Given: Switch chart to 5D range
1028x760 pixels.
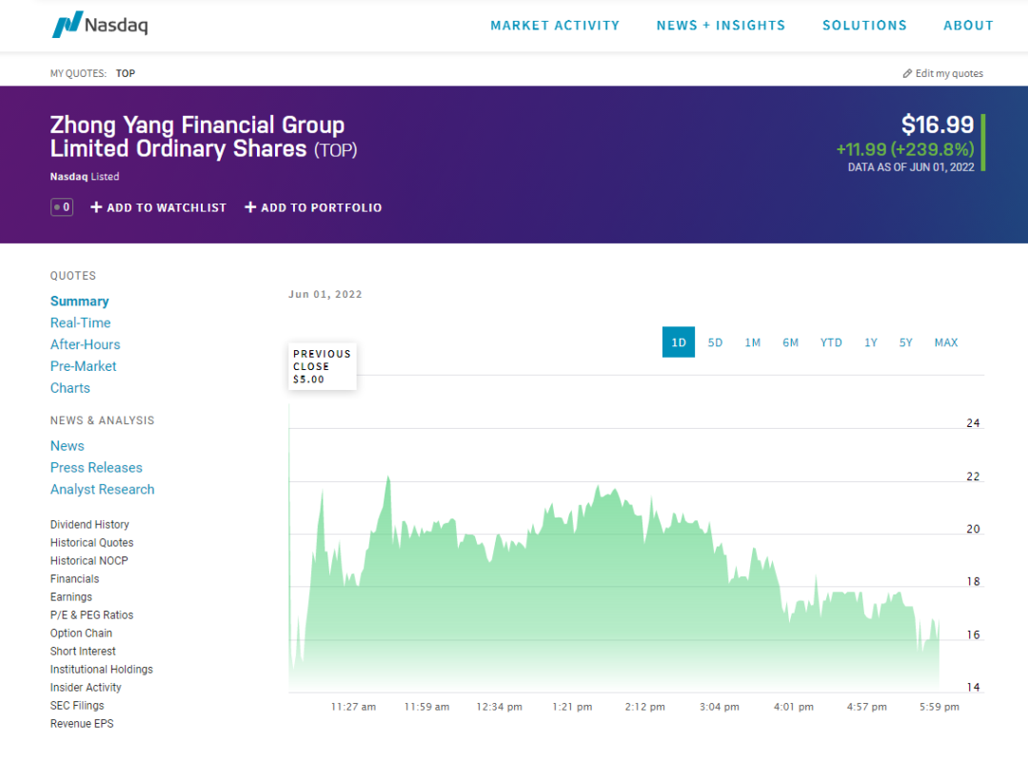Looking at the screenshot, I should [715, 342].
